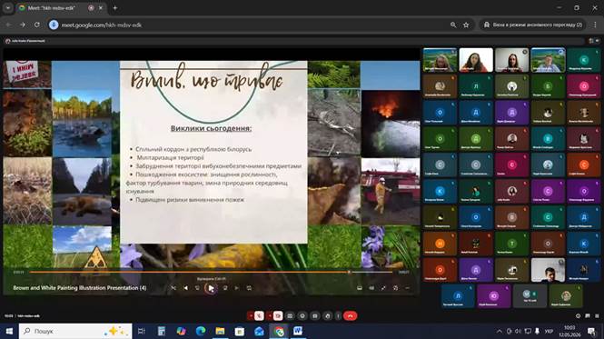Screen dimensions: 604x339
Task: Click the 'Brown and White Painting Illustration Presentation (4)' title
Action: 80,288
